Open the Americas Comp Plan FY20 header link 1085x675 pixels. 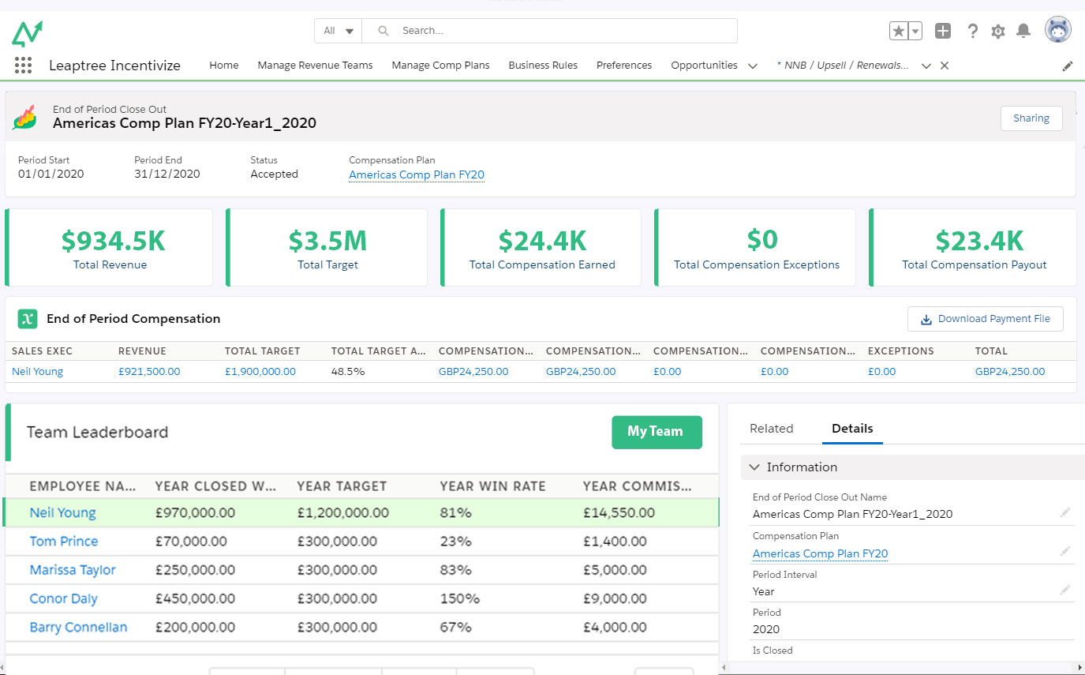tap(417, 174)
